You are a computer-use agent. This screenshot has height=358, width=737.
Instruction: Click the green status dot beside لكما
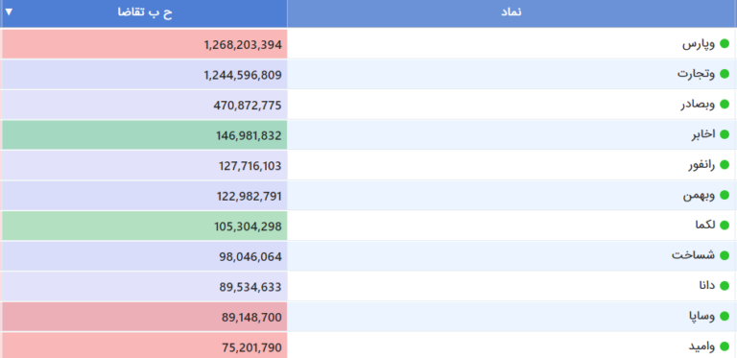(725, 226)
